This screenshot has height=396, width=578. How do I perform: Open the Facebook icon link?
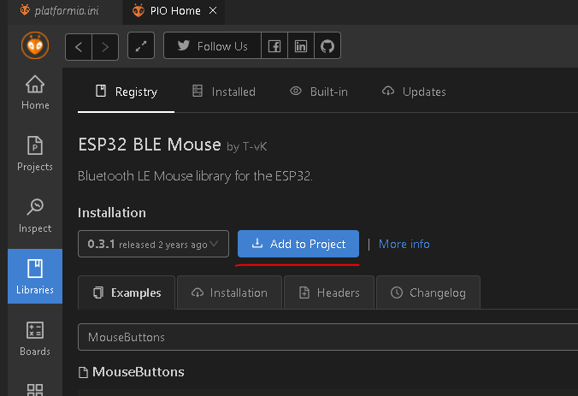pyautogui.click(x=274, y=45)
